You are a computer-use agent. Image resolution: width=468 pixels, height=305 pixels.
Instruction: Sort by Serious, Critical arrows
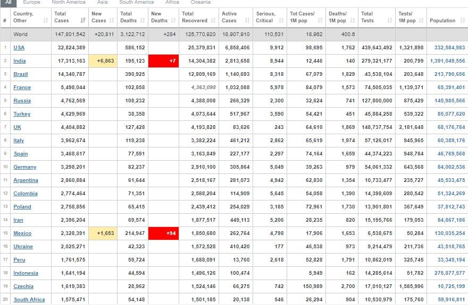tap(282, 21)
